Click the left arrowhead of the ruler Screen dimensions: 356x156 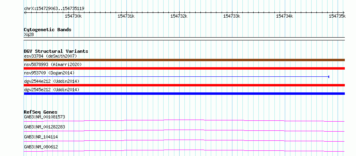tap(25, 12)
